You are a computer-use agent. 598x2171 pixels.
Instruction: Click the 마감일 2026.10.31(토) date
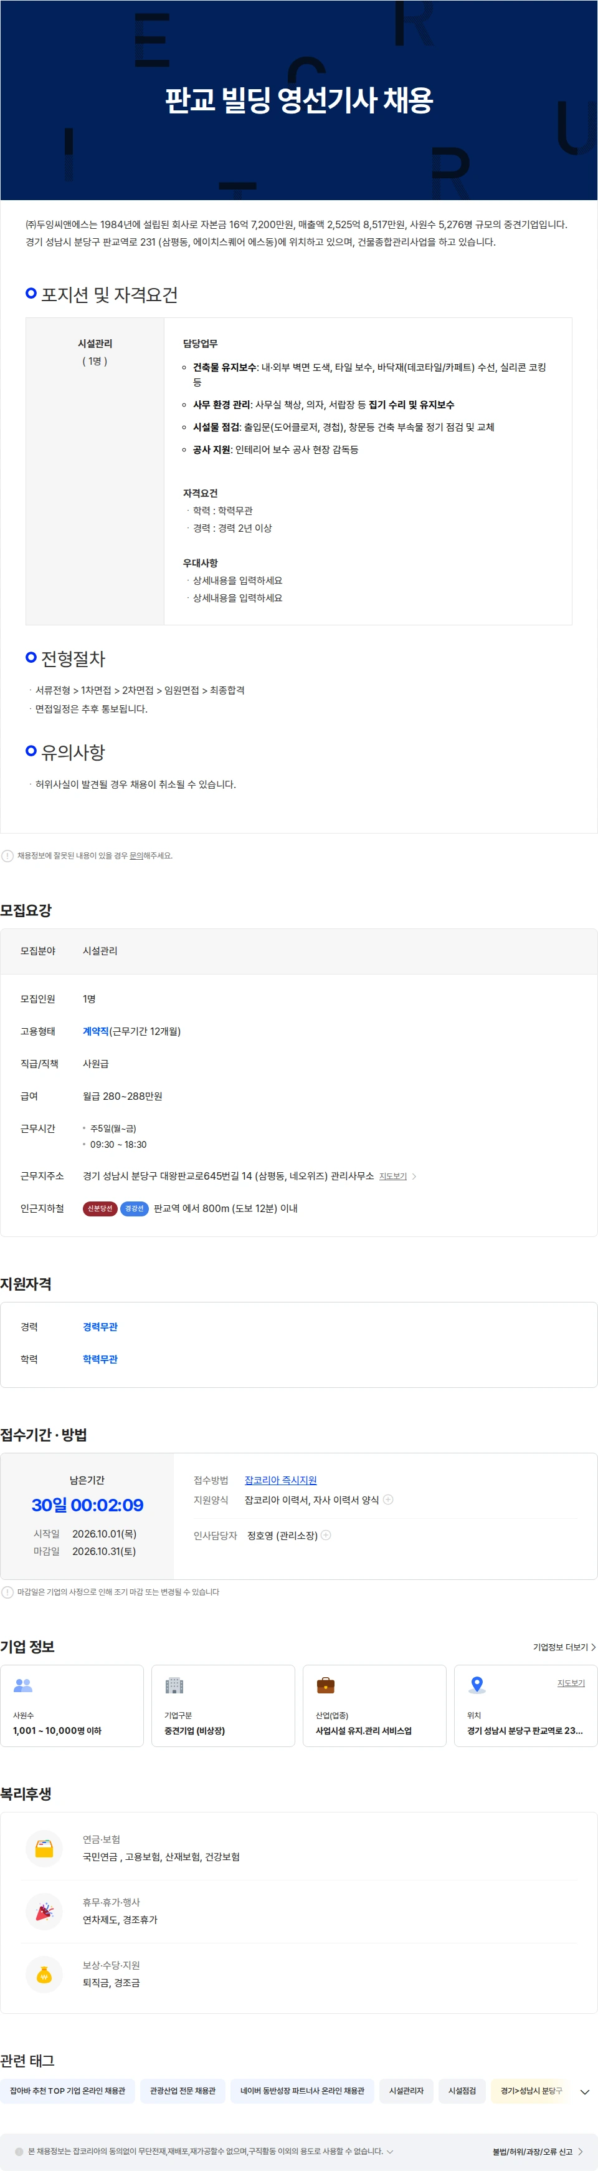103,1551
